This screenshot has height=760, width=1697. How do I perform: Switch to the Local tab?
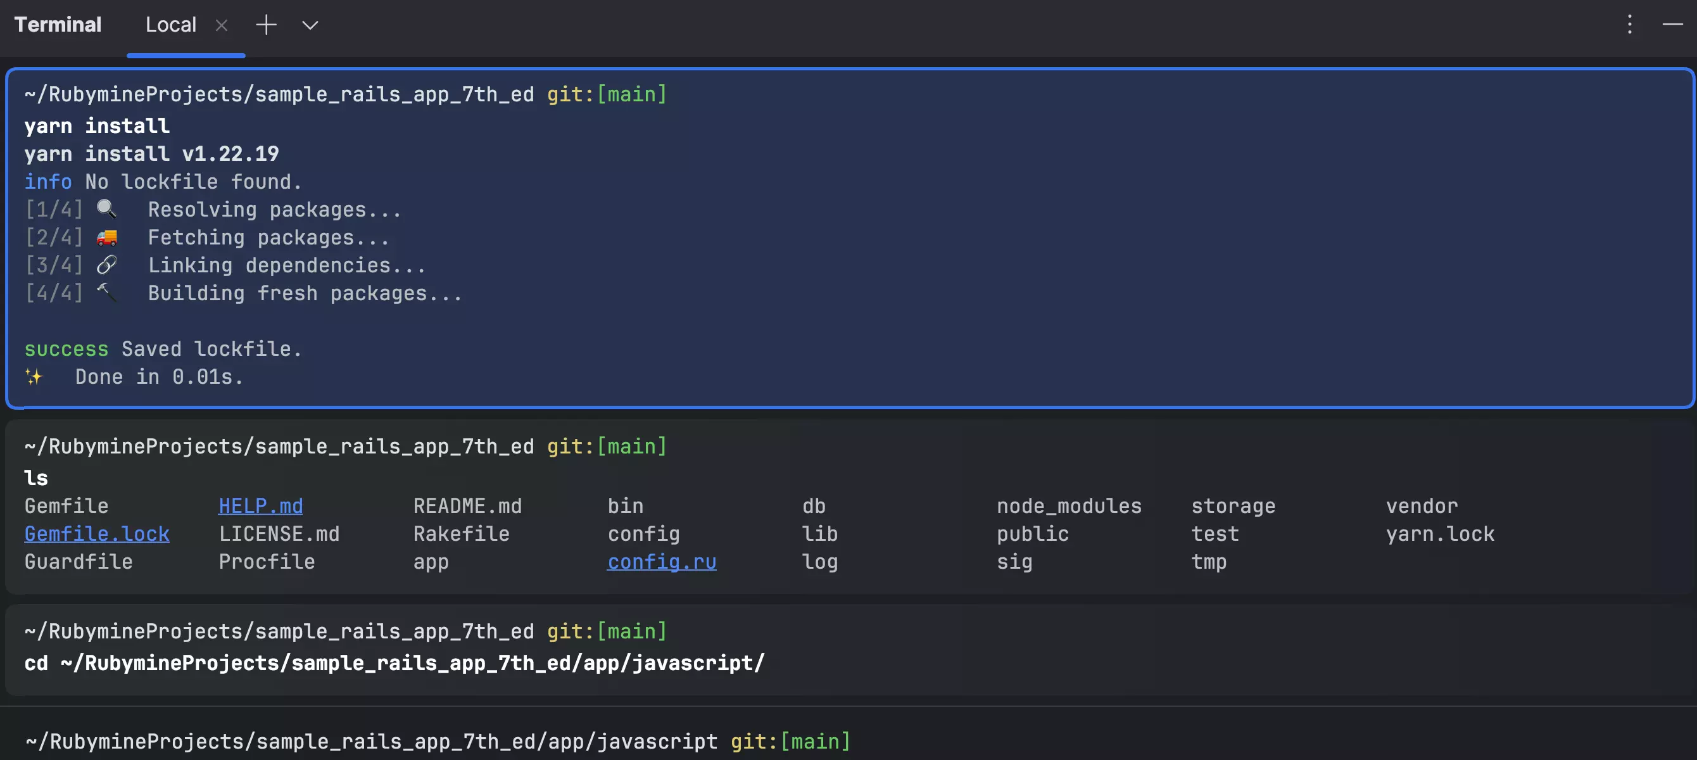coord(170,25)
